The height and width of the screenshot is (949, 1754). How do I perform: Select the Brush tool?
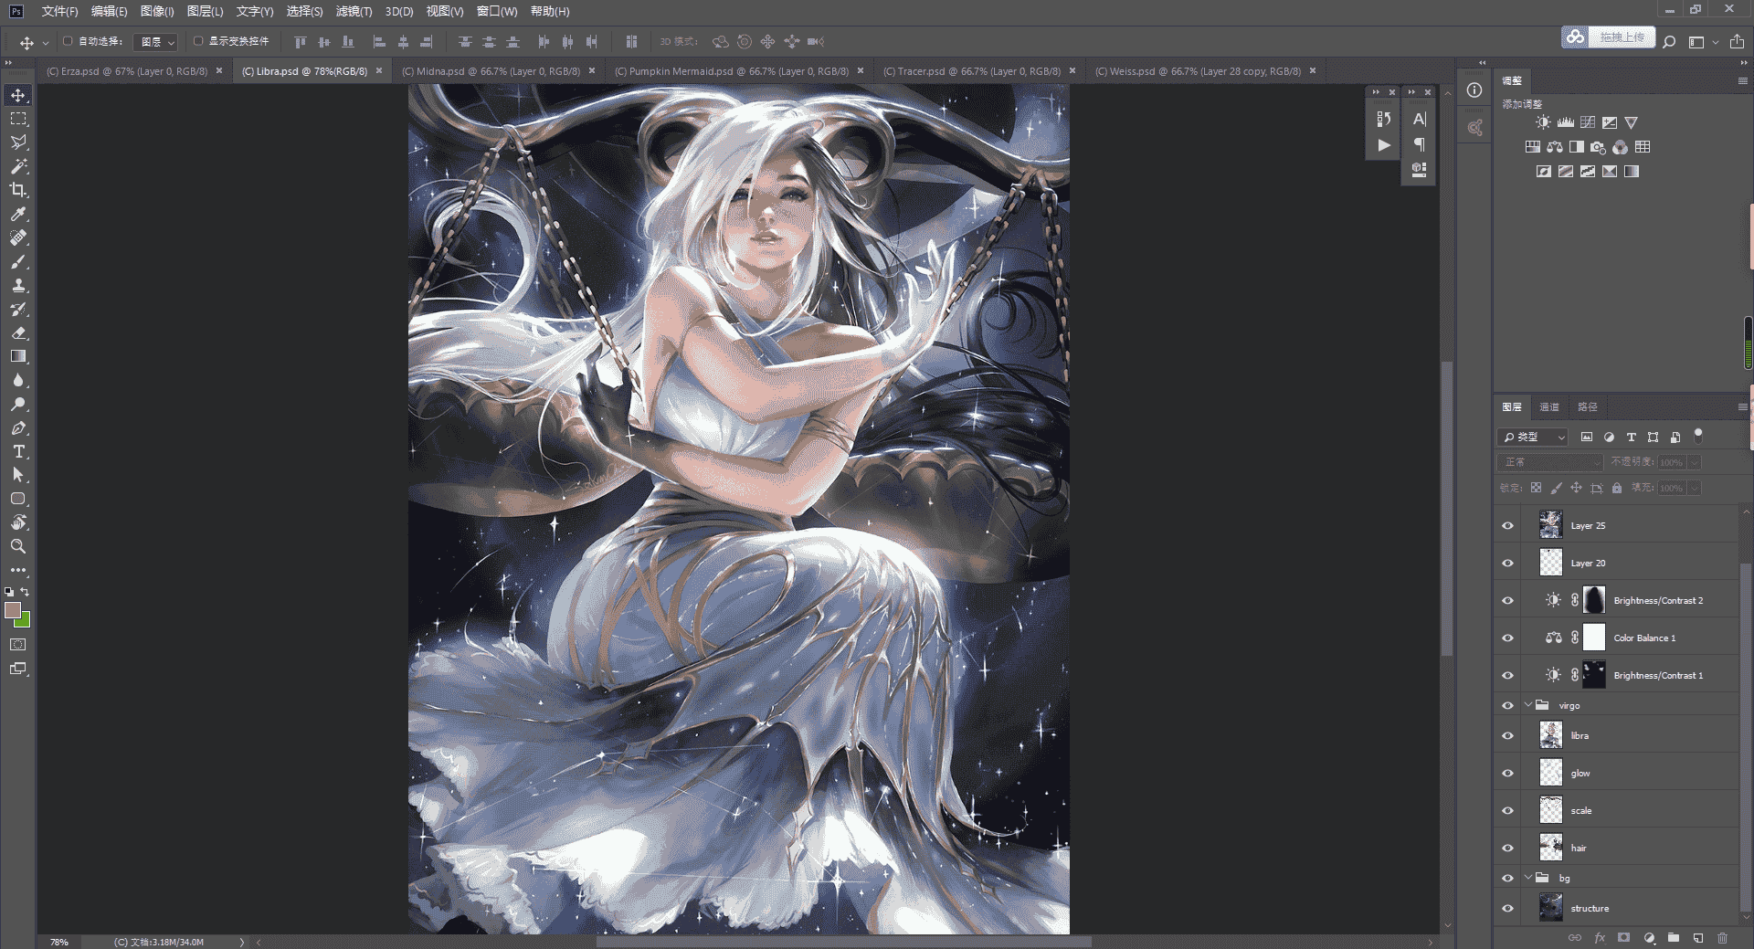[18, 261]
